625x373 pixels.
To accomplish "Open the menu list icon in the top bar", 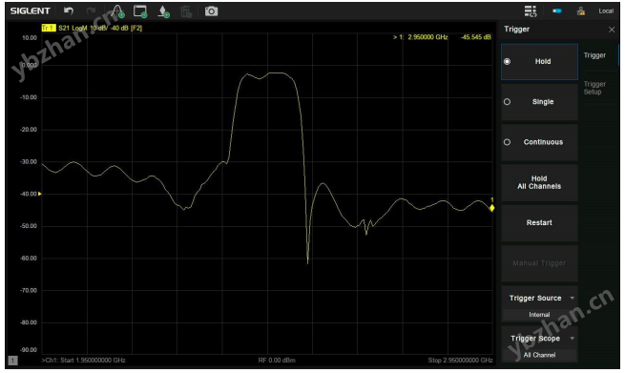I will (531, 11).
